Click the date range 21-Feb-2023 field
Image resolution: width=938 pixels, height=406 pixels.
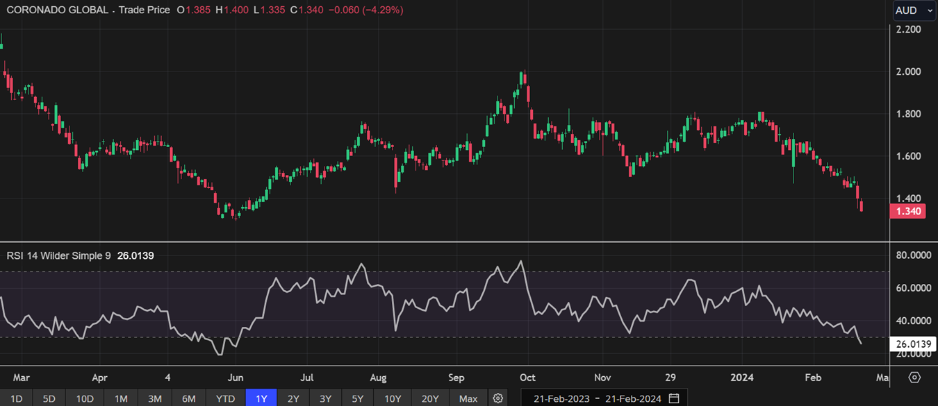point(561,398)
